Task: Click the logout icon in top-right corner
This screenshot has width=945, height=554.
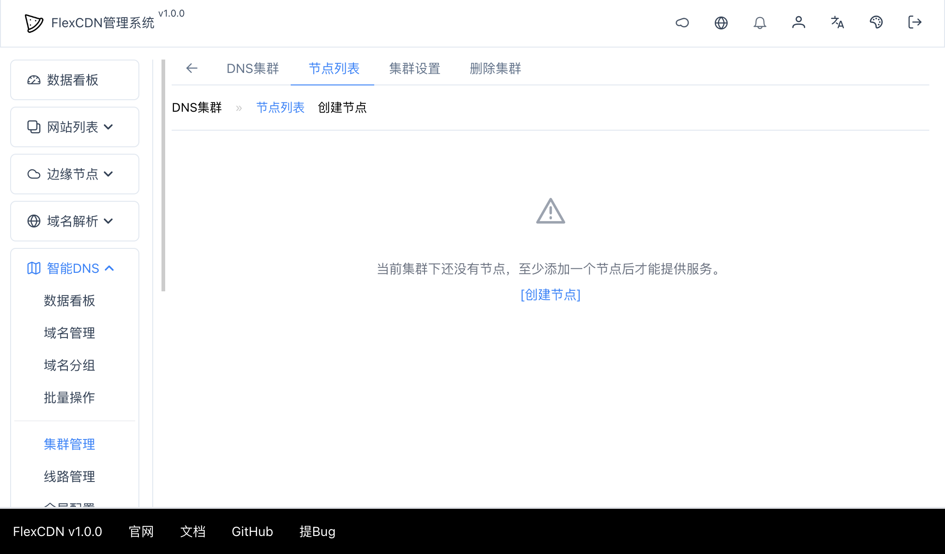Action: tap(915, 23)
